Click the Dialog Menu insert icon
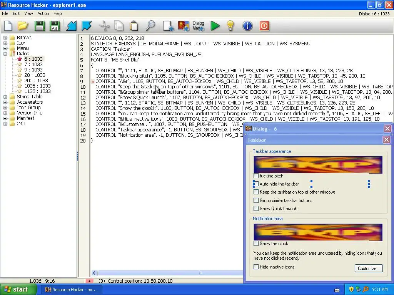394x295 pixels. point(198,26)
